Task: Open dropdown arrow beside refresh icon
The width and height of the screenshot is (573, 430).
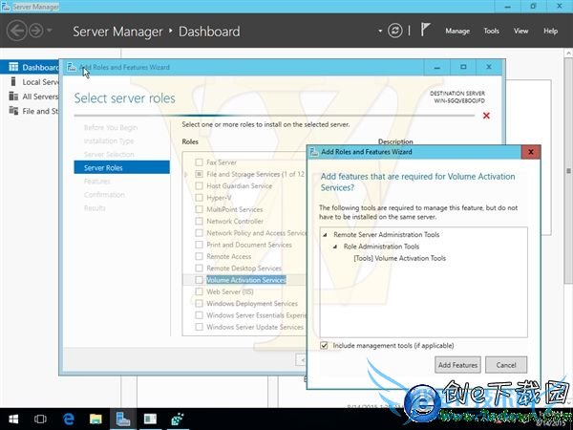Action: (x=380, y=32)
